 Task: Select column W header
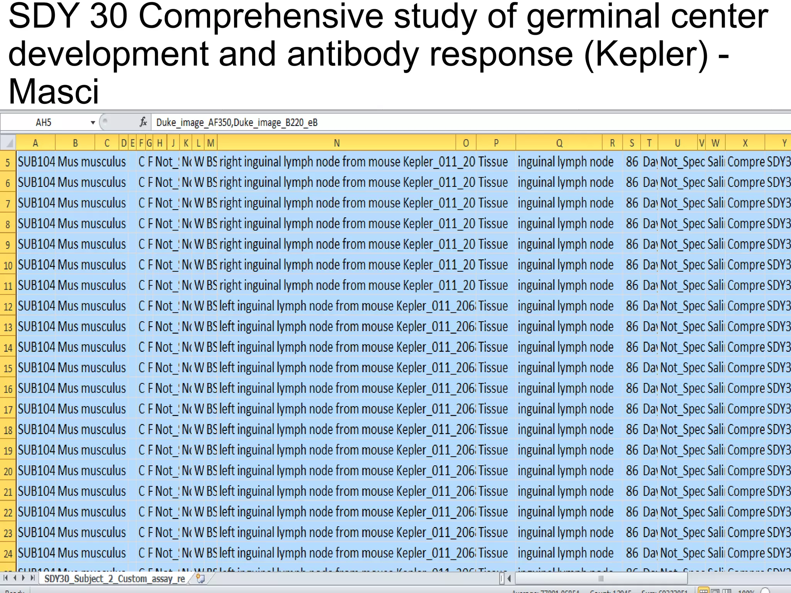click(x=716, y=143)
